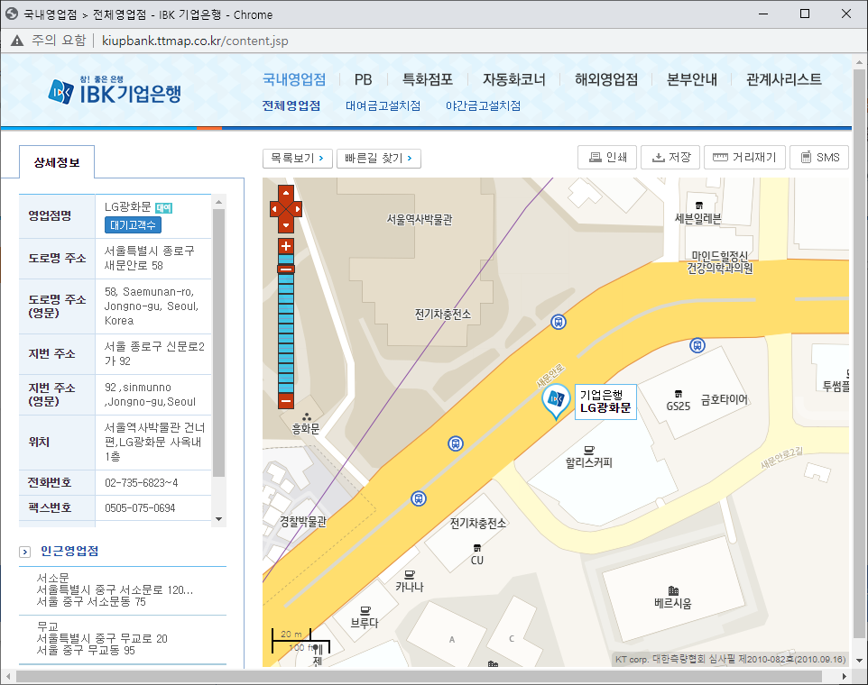Open the 특화점포 menu
The width and height of the screenshot is (868, 685).
pyautogui.click(x=428, y=79)
